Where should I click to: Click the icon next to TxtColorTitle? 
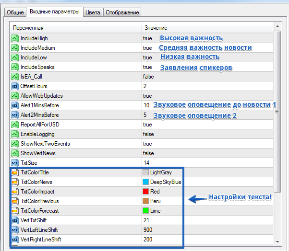(x=15, y=172)
